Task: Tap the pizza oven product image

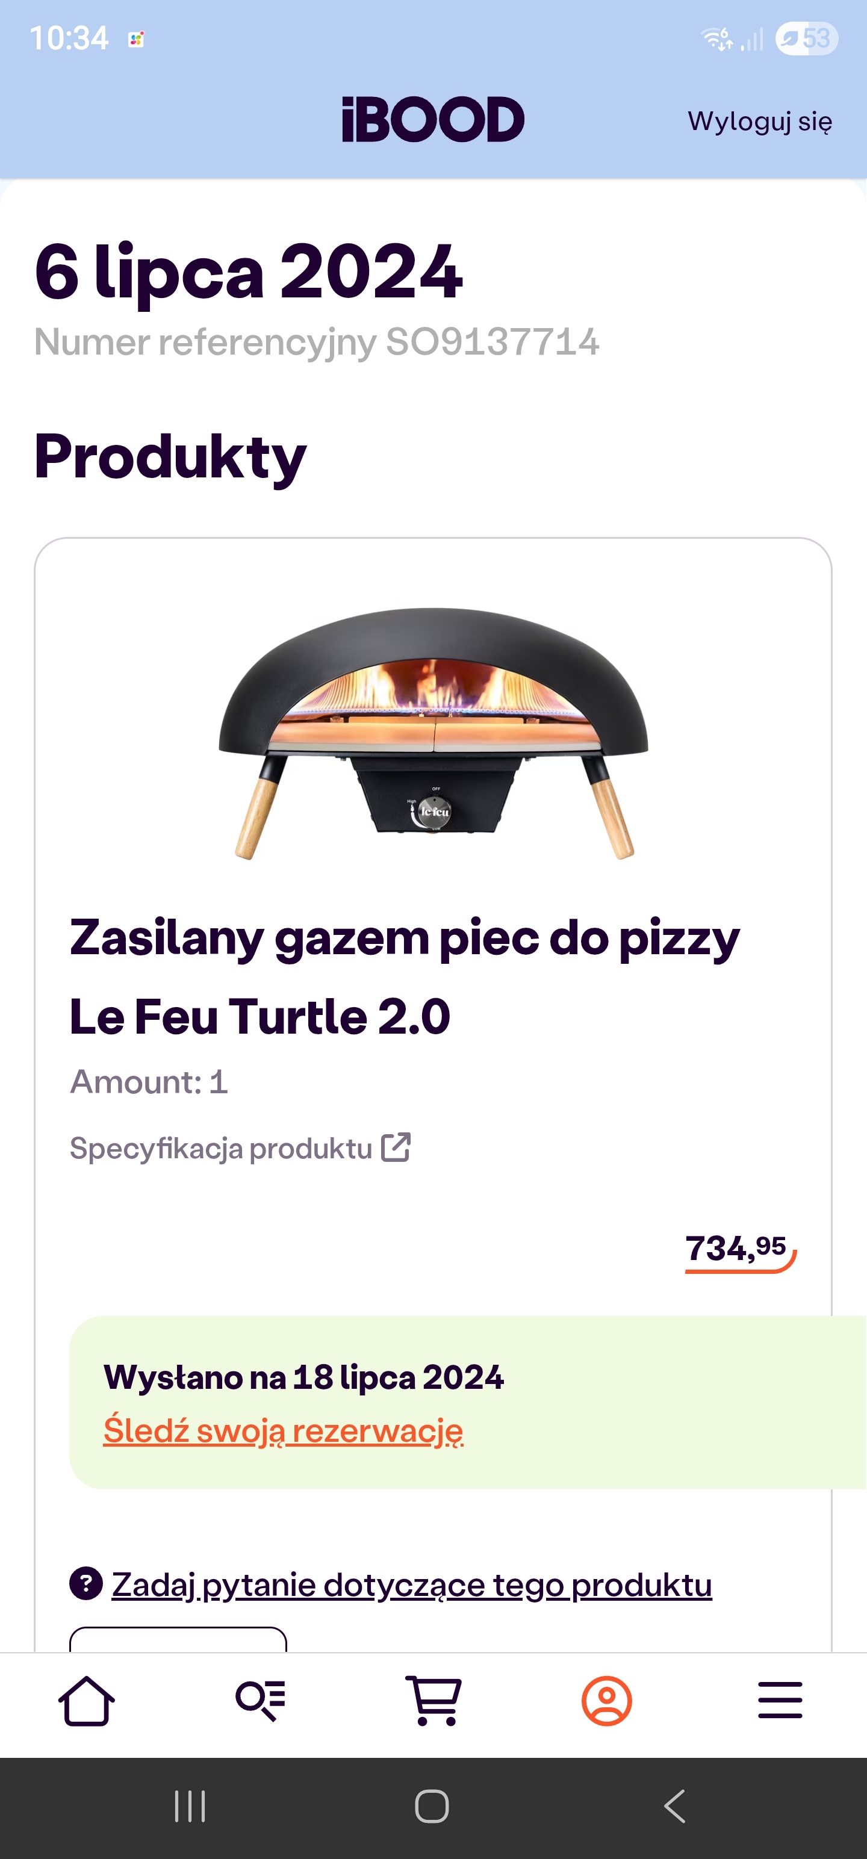Action: (433, 733)
